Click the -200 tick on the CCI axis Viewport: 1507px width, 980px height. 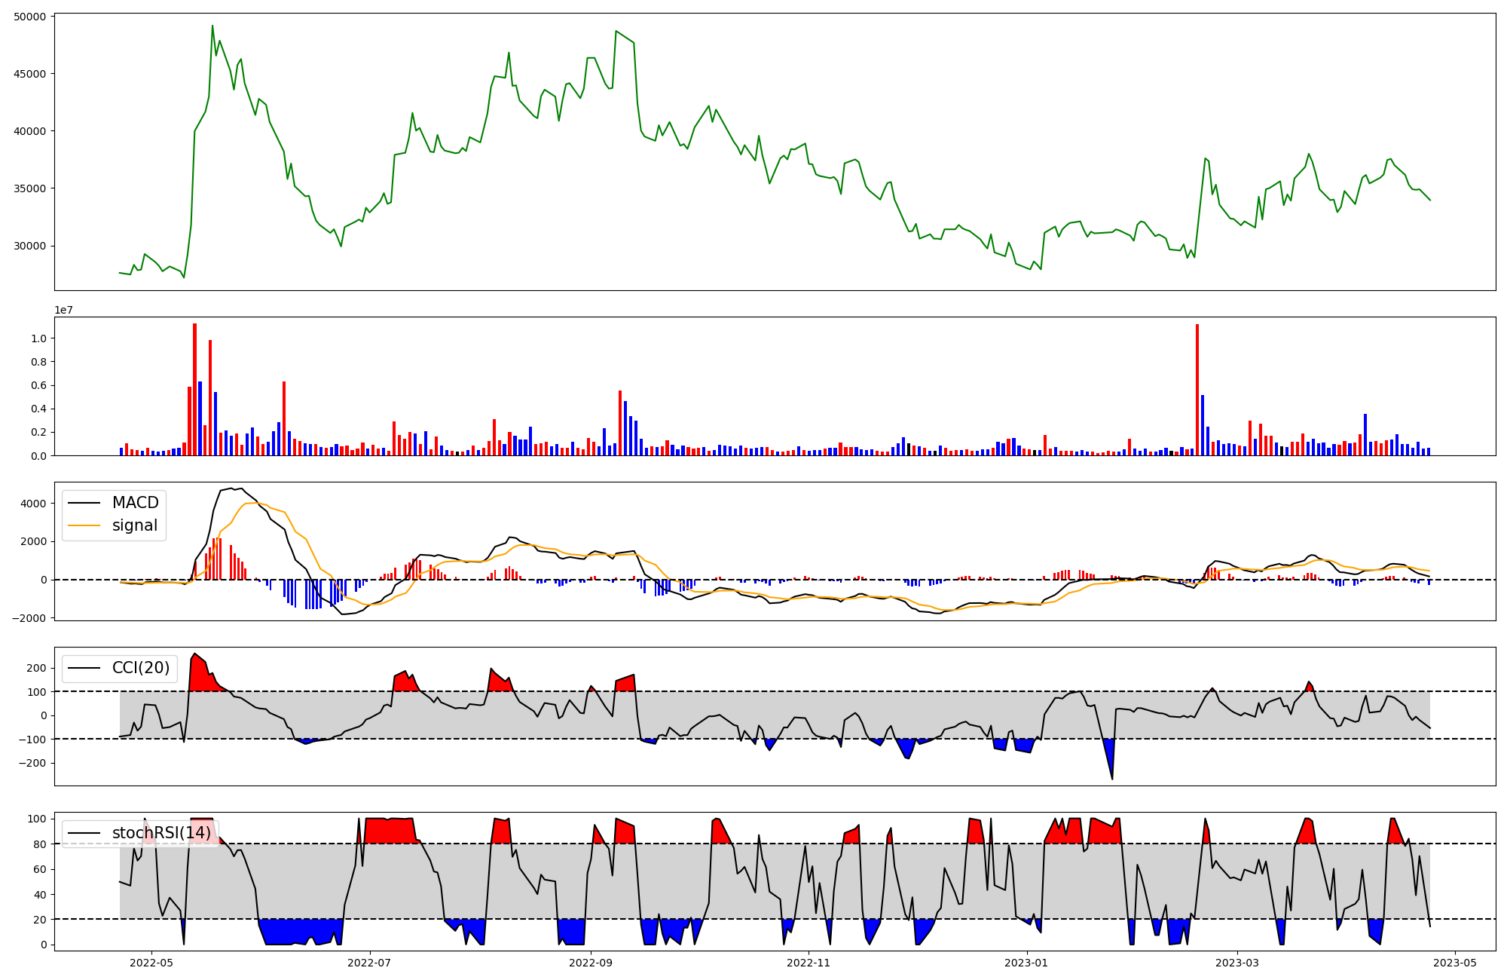(x=31, y=763)
